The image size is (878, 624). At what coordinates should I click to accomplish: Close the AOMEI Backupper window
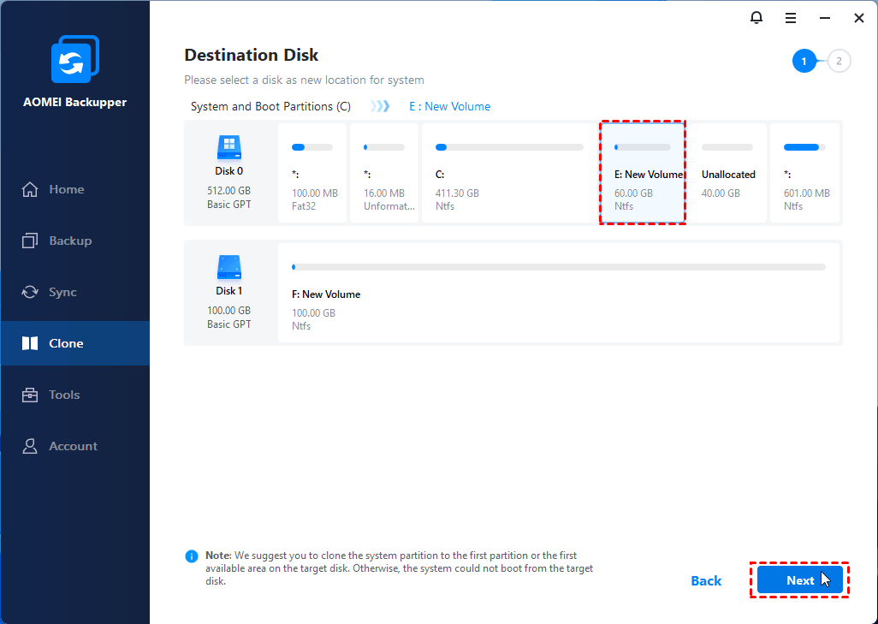858,19
